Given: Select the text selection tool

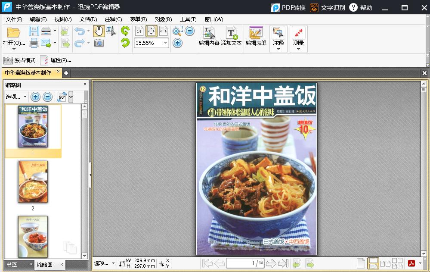Looking at the screenshot, I should click(111, 31).
